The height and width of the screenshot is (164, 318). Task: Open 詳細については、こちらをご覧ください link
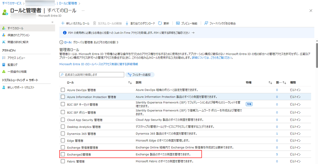coord(212,58)
